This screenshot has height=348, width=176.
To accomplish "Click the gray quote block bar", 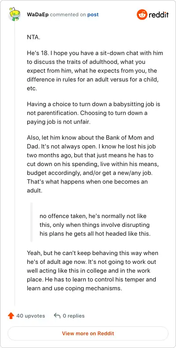I will tap(32, 222).
